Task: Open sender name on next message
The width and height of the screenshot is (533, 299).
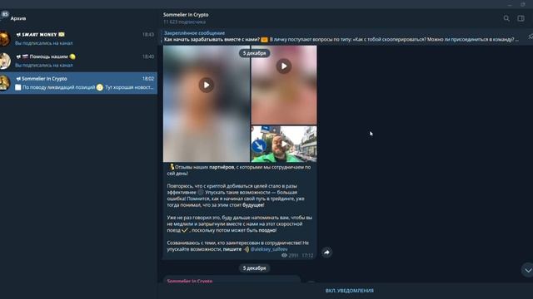Action: (190, 281)
